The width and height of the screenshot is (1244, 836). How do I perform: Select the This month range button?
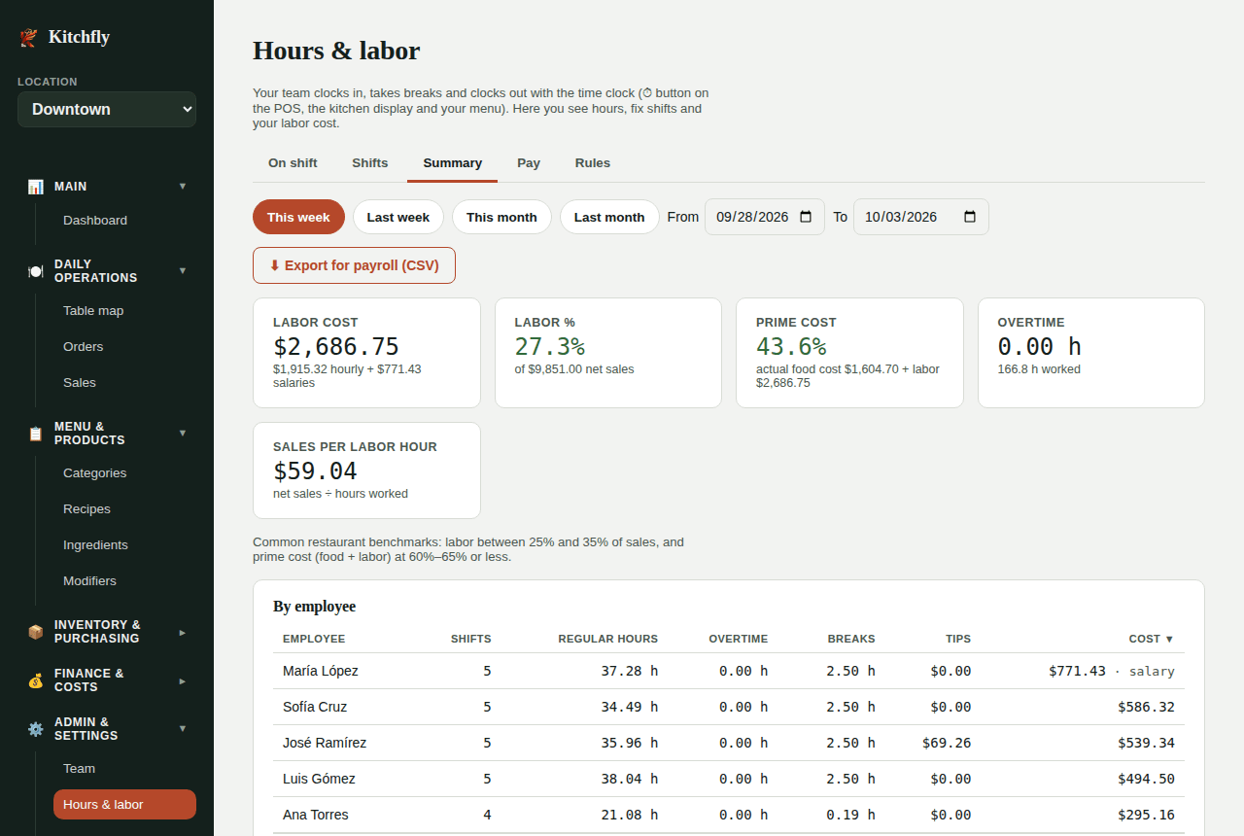[x=501, y=217]
